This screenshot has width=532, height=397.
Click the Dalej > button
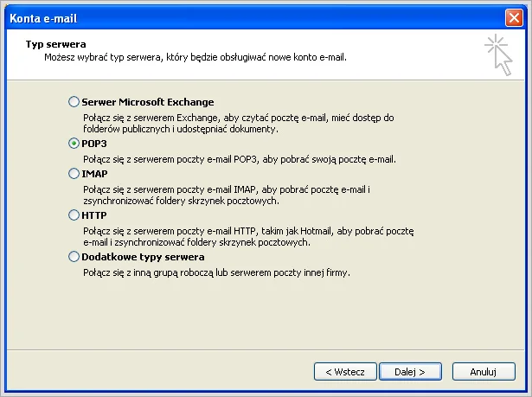pyautogui.click(x=410, y=371)
